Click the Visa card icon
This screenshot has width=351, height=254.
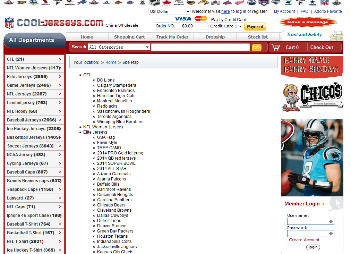(183, 19)
